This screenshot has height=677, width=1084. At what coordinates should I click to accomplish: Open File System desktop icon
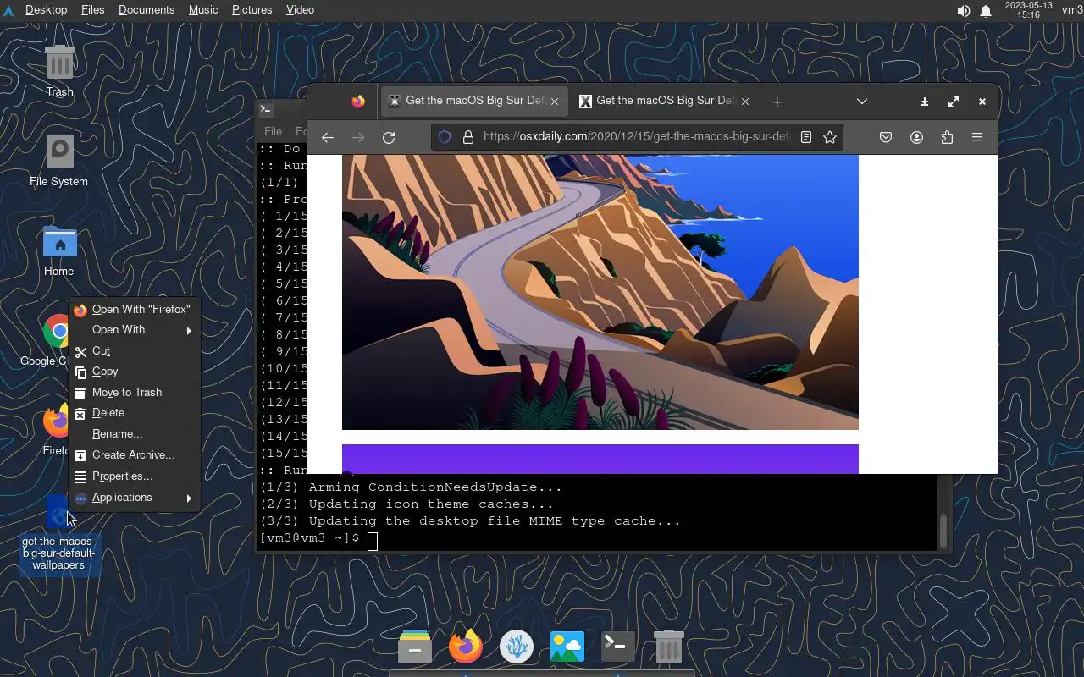(58, 161)
